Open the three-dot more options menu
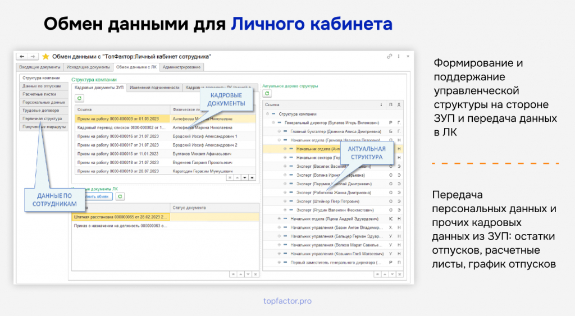The width and height of the screenshot is (575, 316). 399,57
